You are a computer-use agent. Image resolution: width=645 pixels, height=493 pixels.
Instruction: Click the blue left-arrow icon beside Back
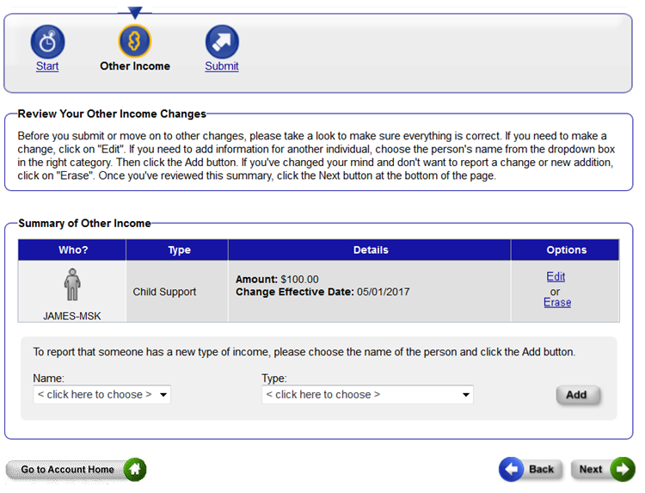[x=511, y=469]
